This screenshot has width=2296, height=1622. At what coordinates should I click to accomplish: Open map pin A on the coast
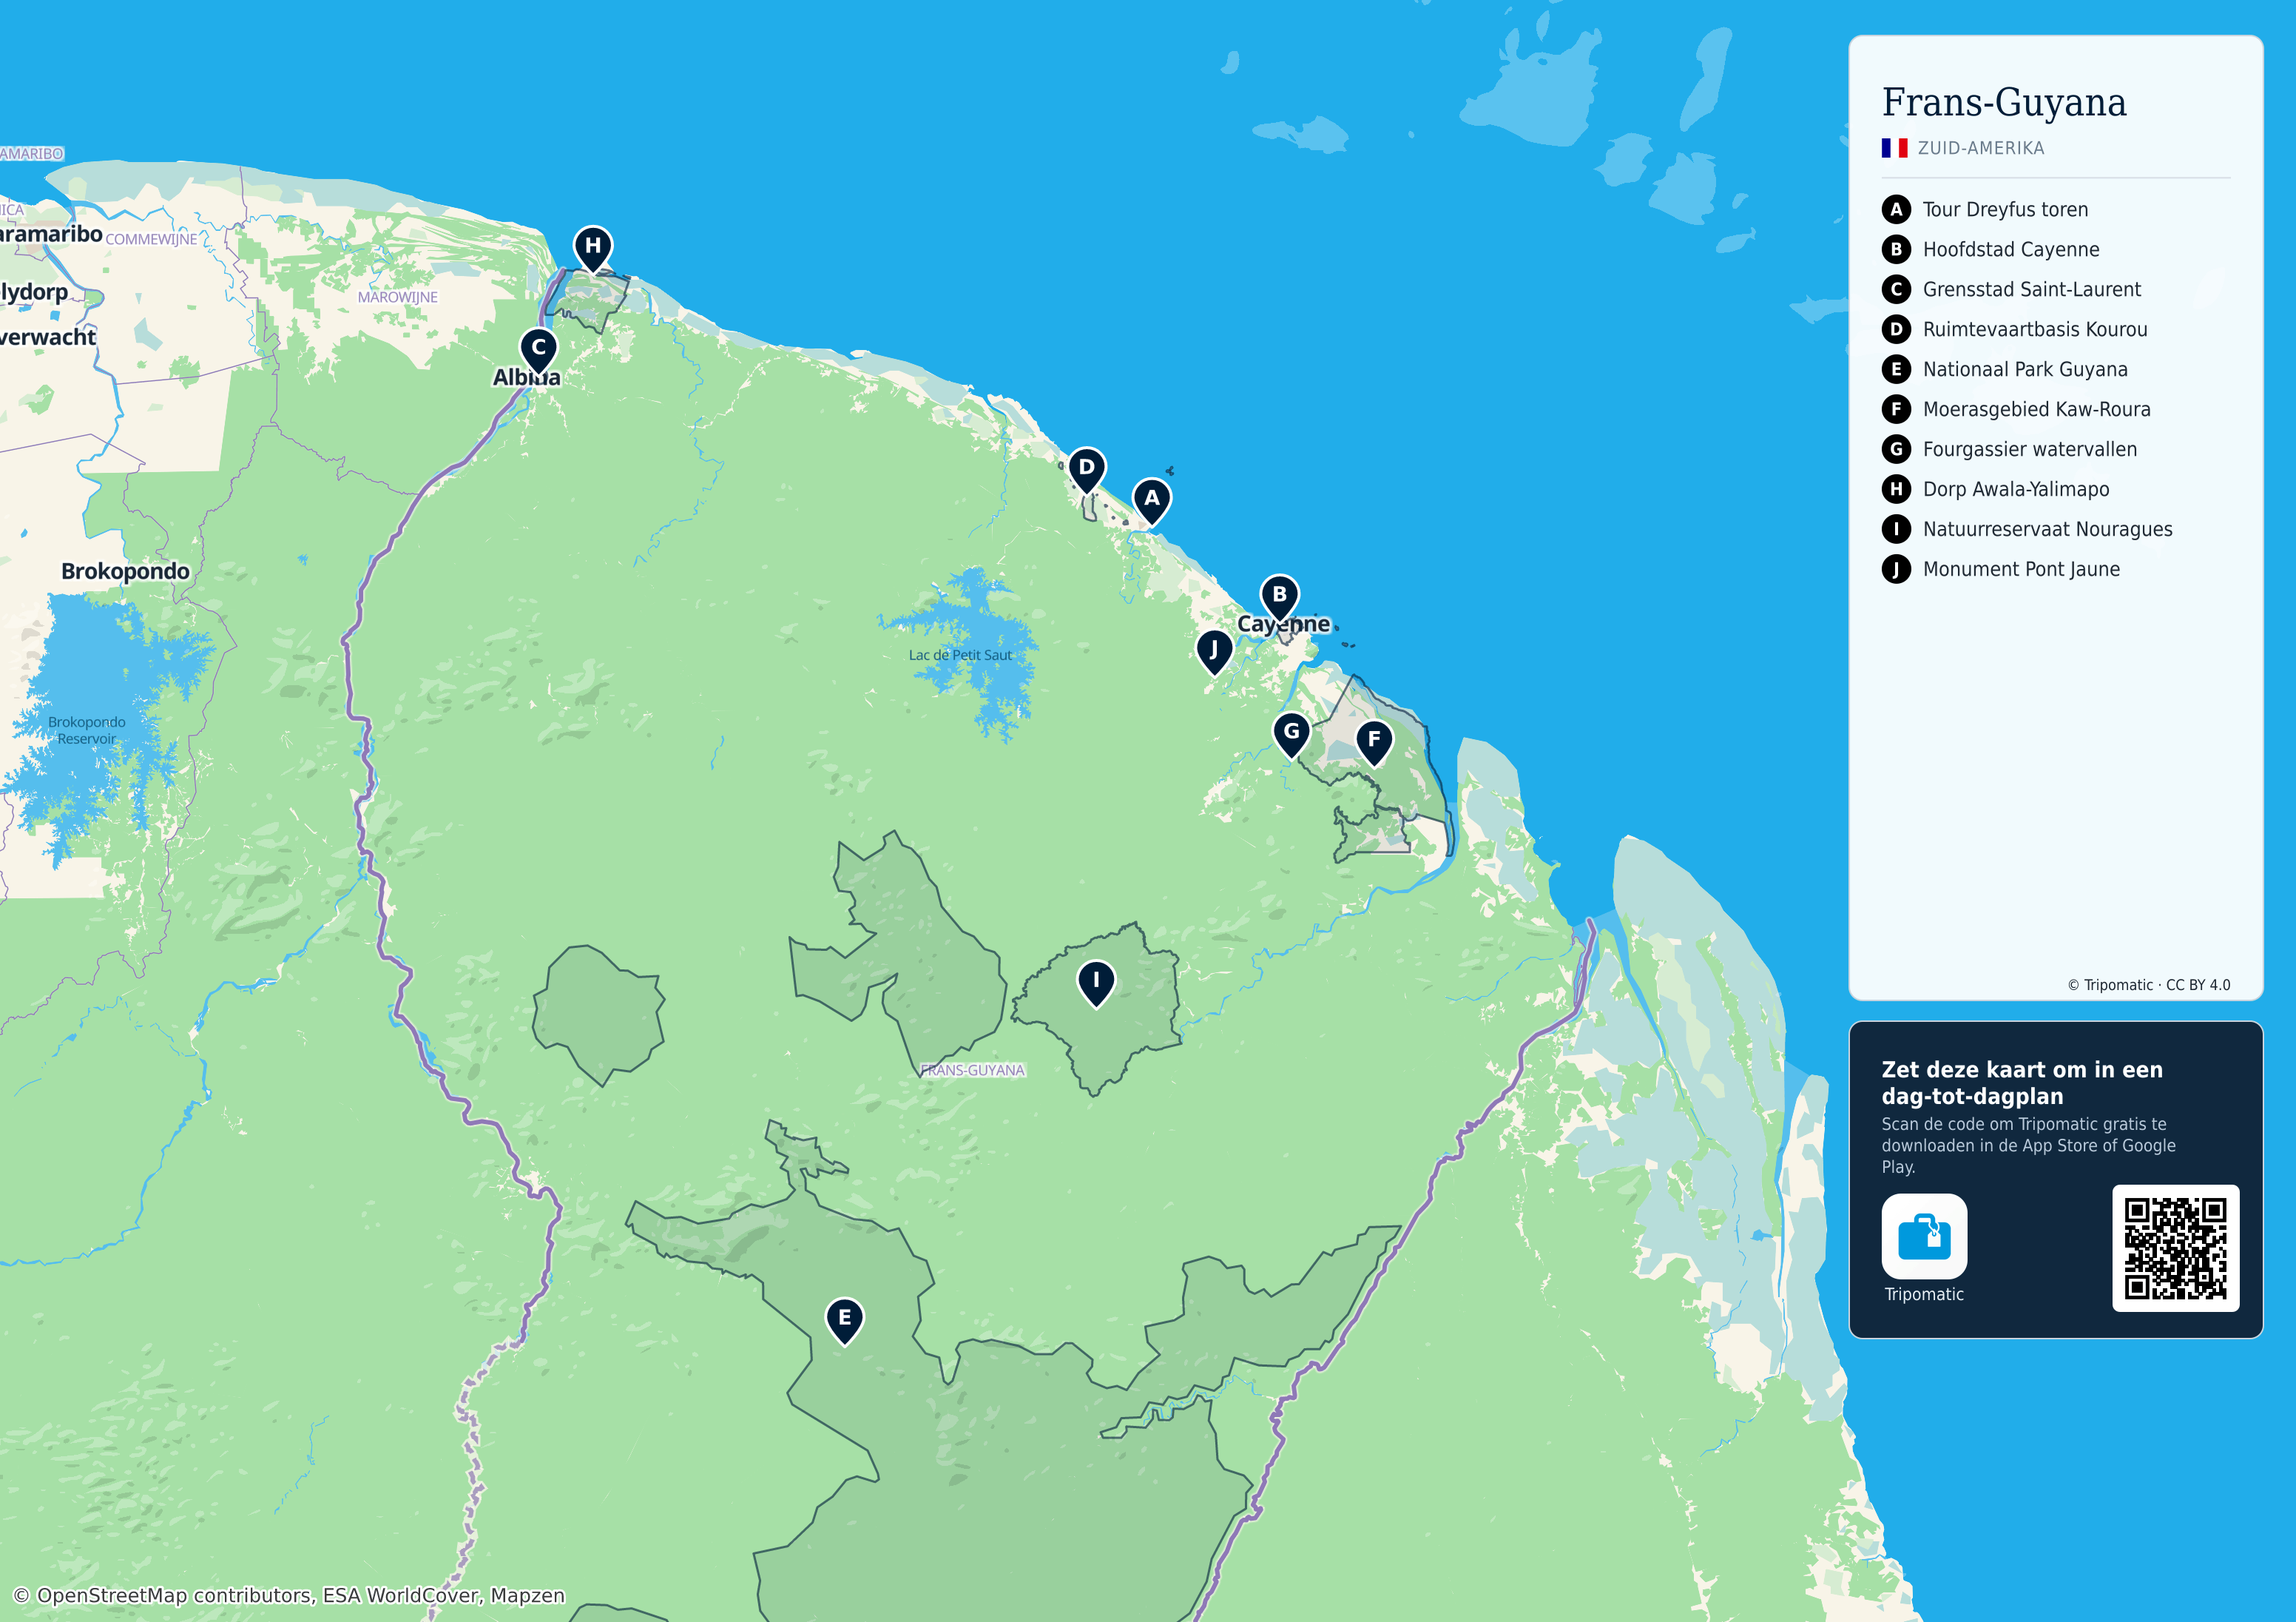(x=1152, y=501)
